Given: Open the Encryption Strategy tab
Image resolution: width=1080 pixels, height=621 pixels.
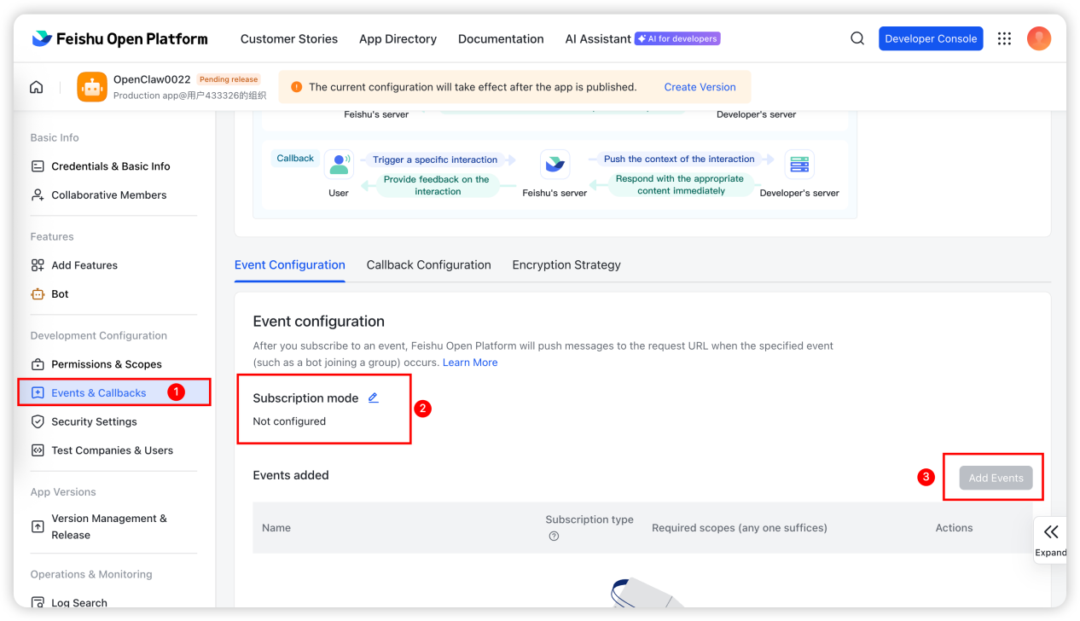Looking at the screenshot, I should (x=566, y=264).
